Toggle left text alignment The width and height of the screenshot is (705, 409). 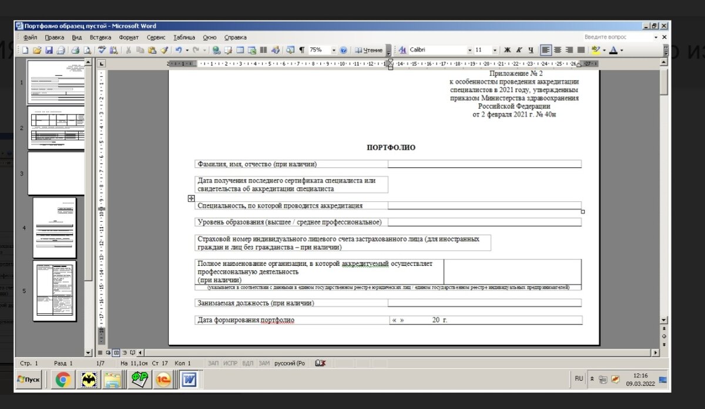(546, 50)
